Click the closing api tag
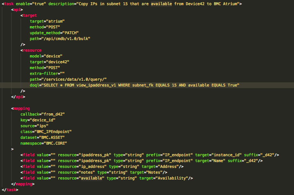Viewport: 294px width, 195px height. (18, 97)
